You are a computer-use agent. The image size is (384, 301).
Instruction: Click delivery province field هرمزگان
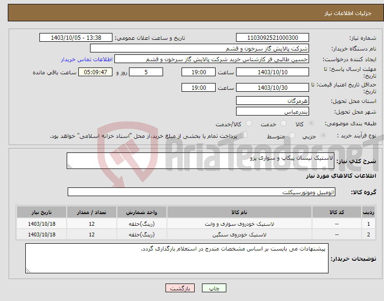click(273, 100)
